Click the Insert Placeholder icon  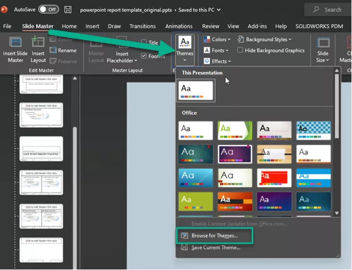122,42
